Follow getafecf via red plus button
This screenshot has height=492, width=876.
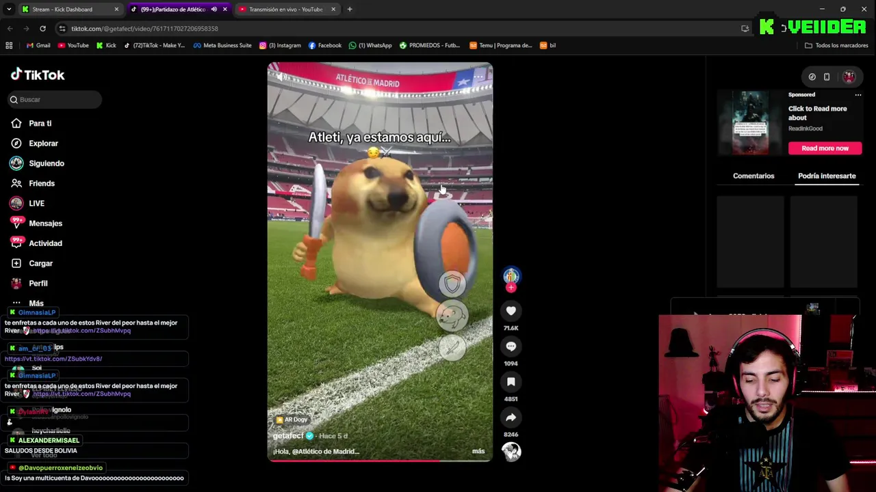[x=511, y=288]
